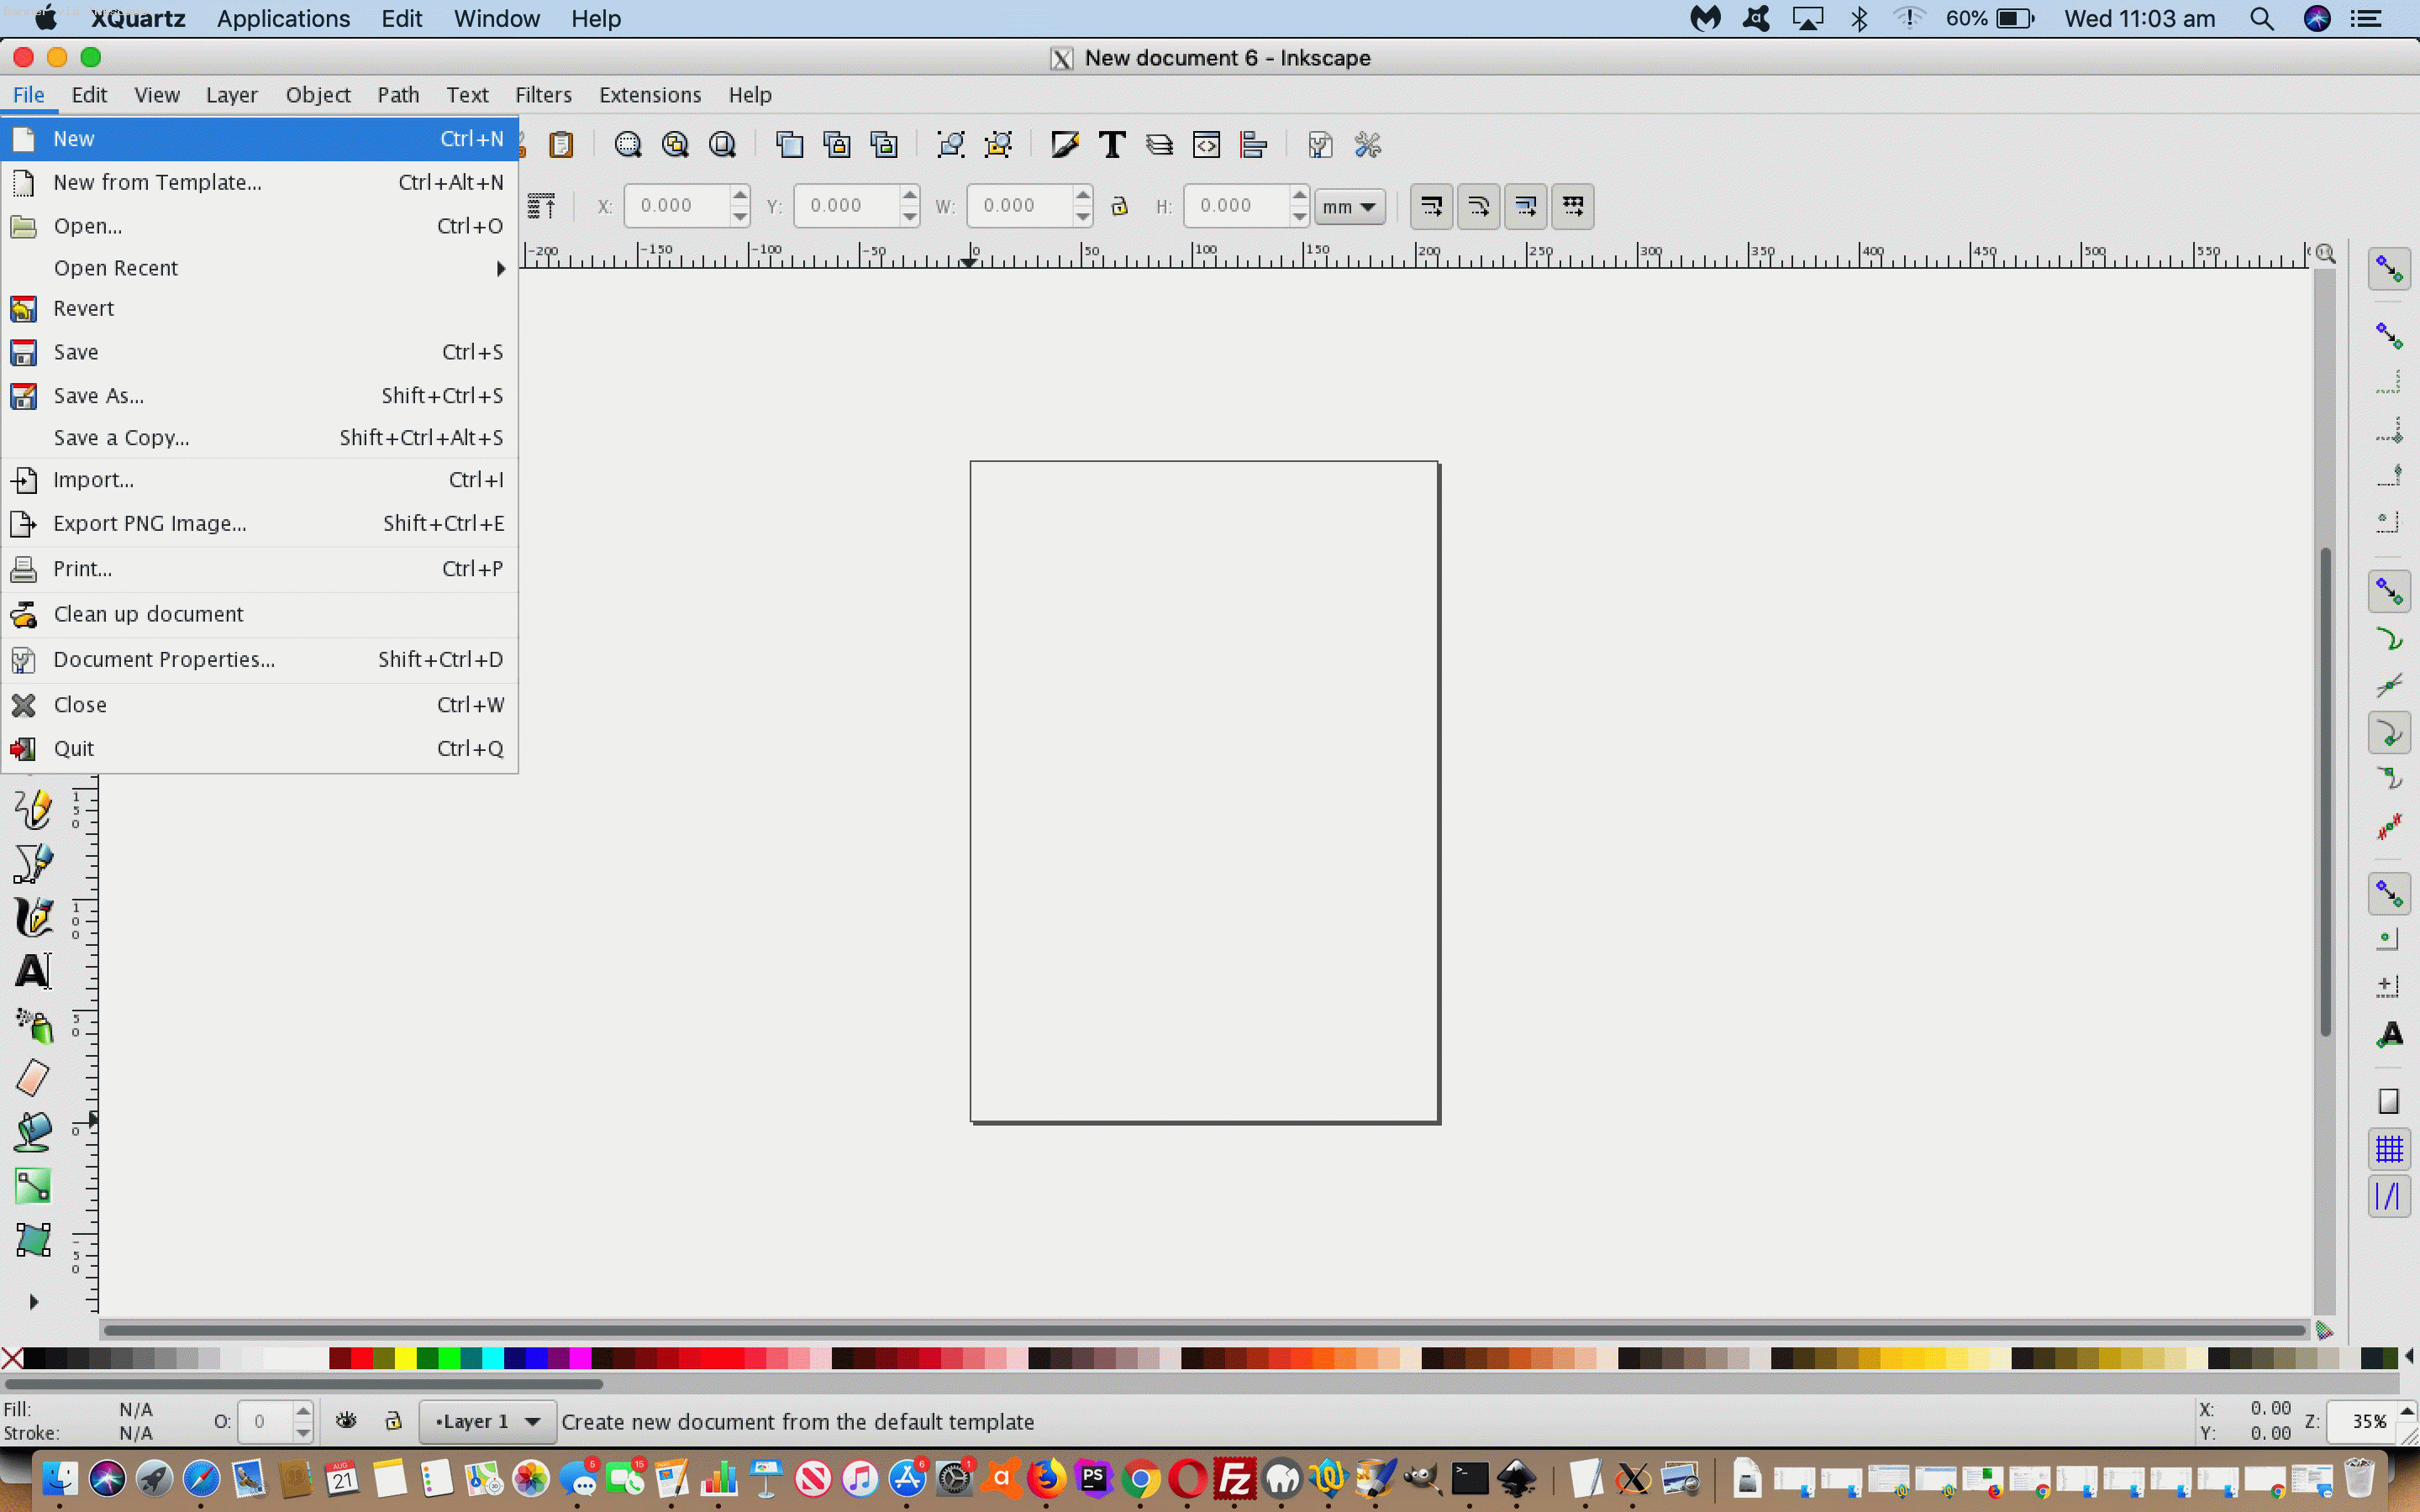Toggle the width-height lock ratio button
2420x1512 pixels.
1119,206
